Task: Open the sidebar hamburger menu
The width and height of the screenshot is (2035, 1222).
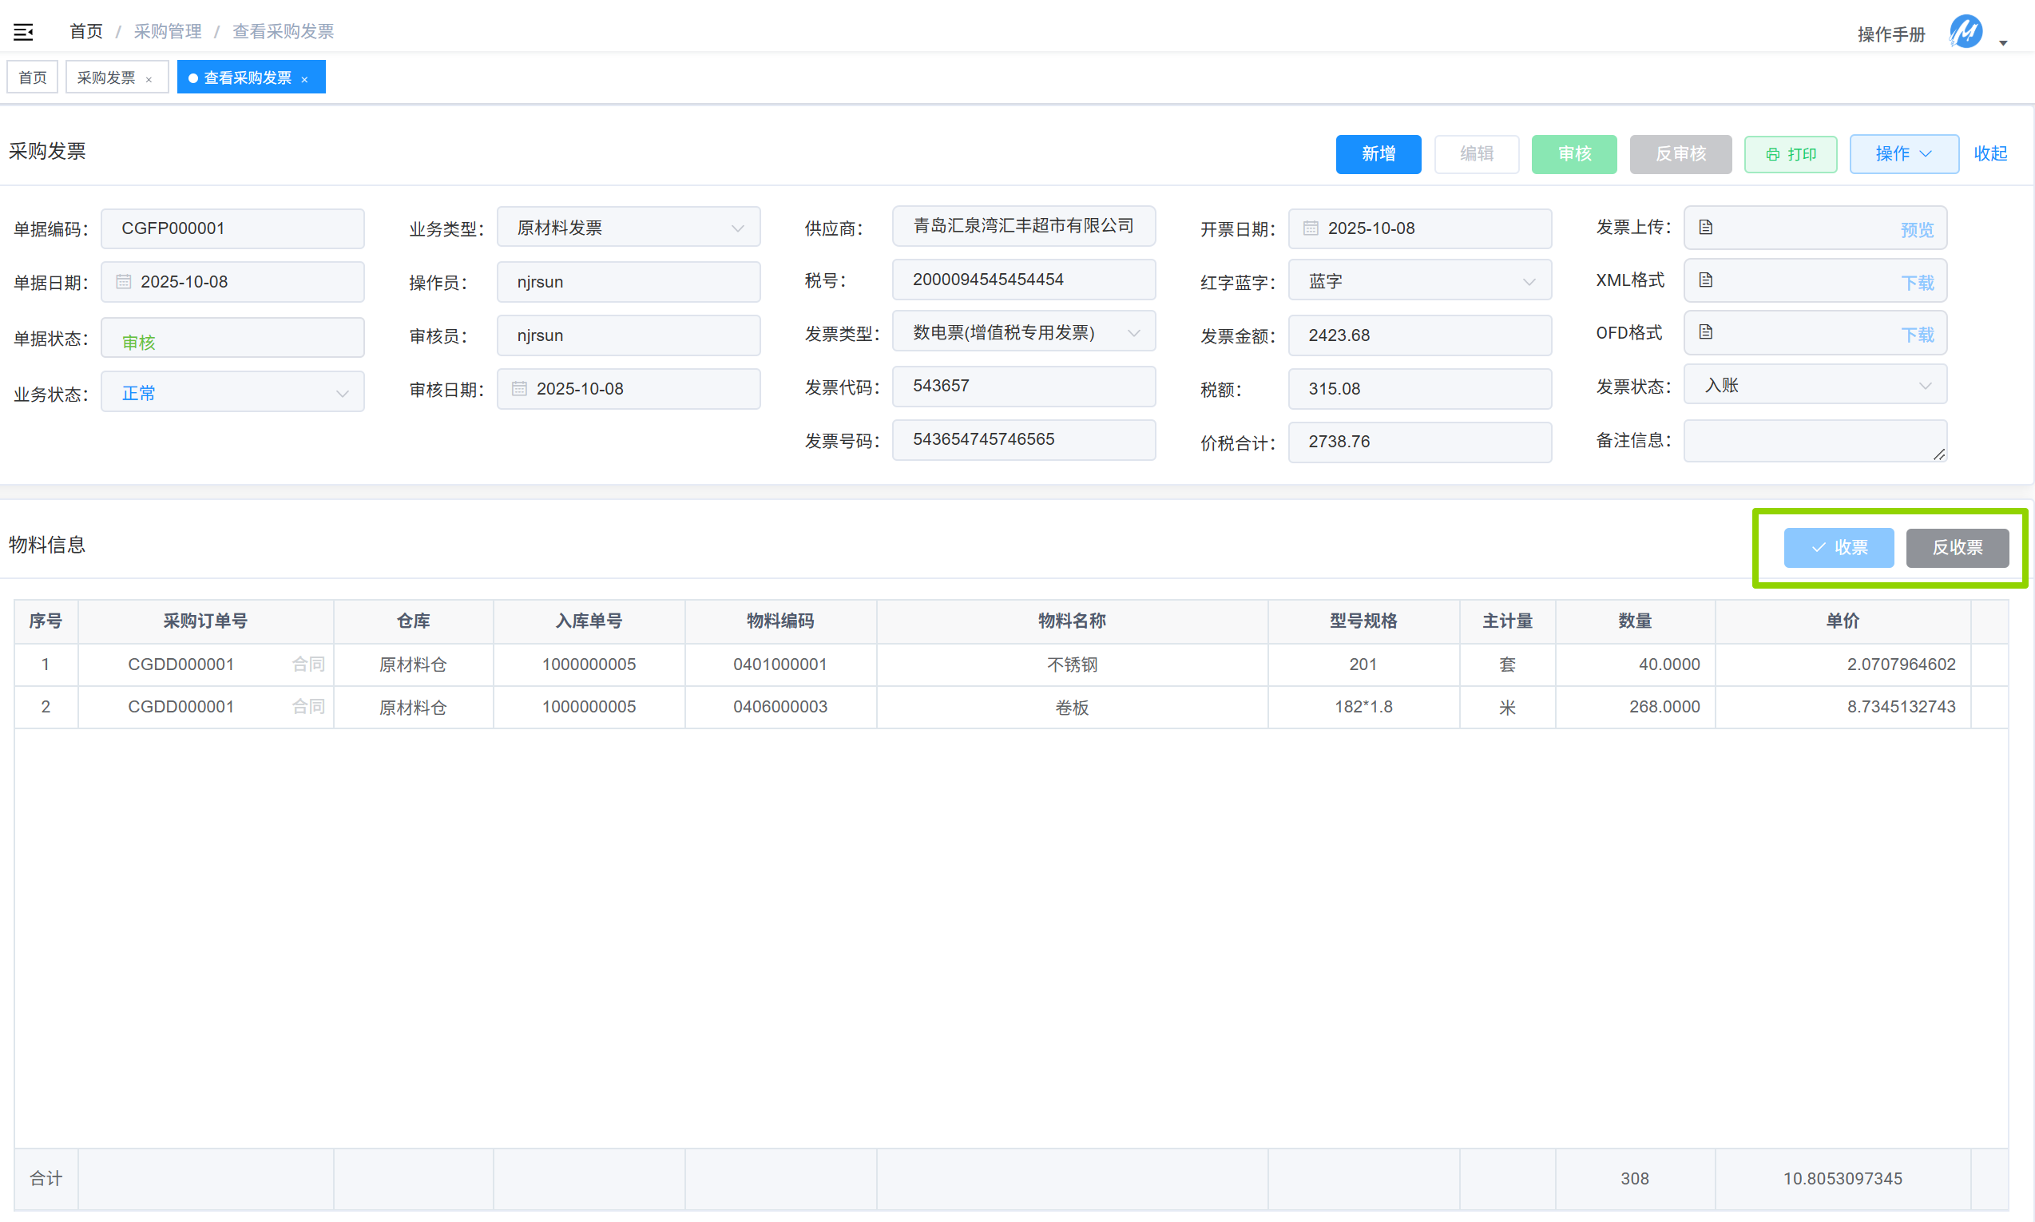Action: 23,31
